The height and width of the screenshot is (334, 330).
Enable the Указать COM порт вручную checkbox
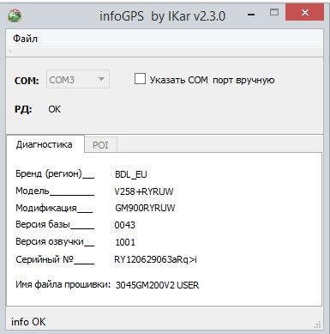tap(140, 79)
